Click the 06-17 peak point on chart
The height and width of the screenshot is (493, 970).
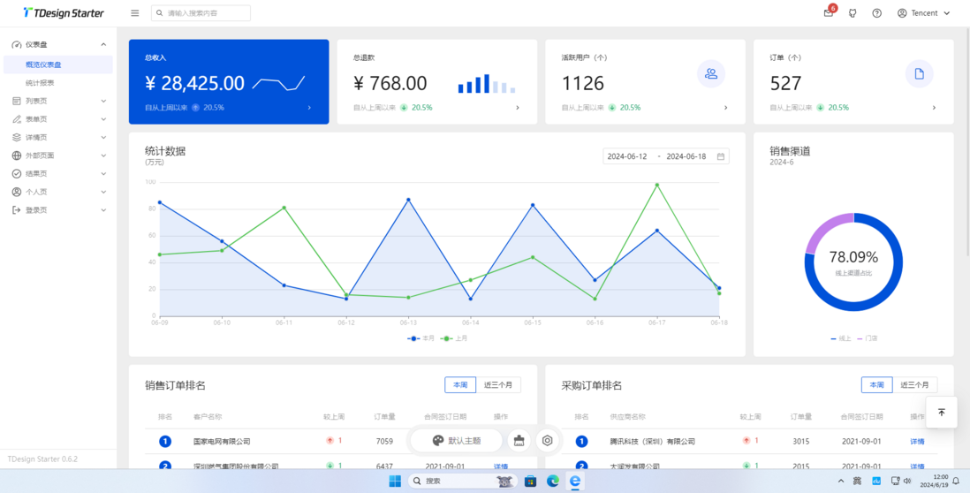656,185
